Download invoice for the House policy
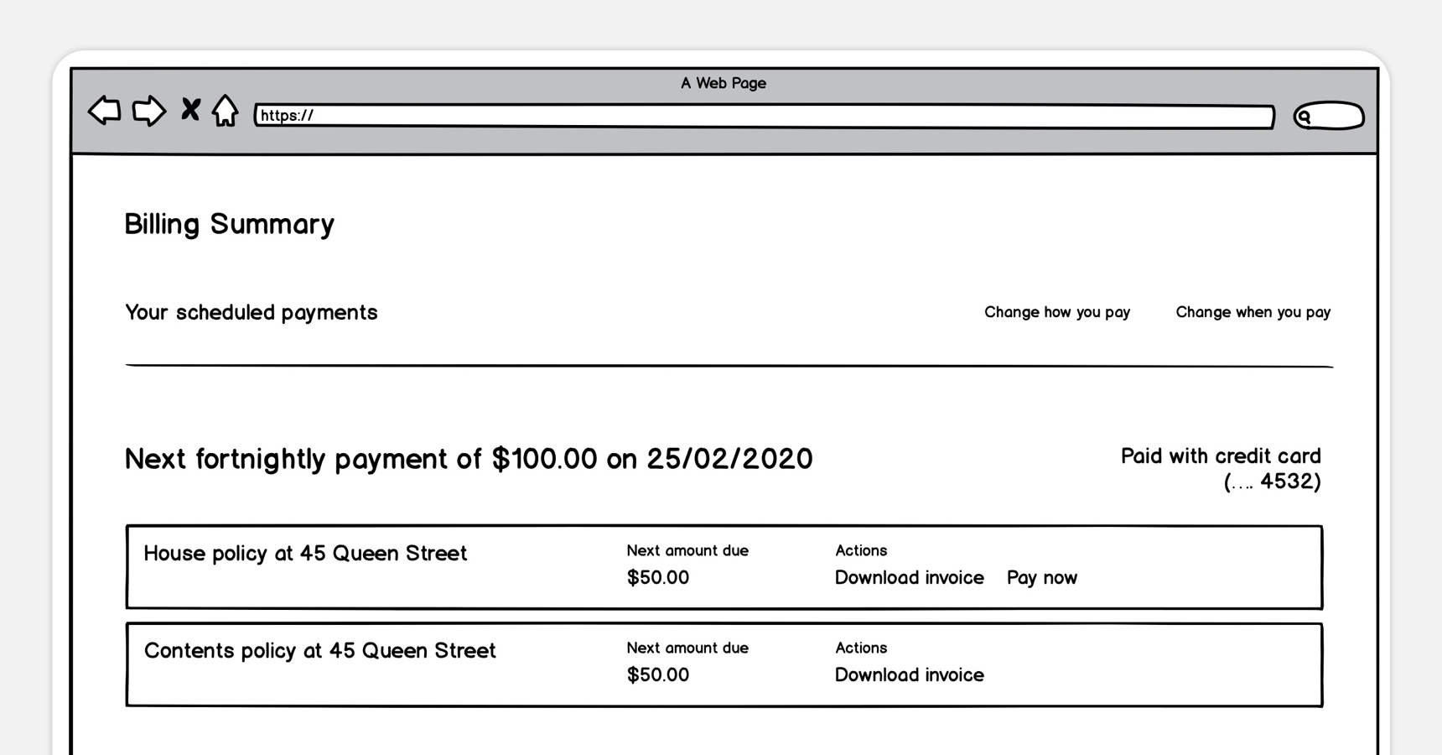The image size is (1442, 755). click(x=909, y=578)
